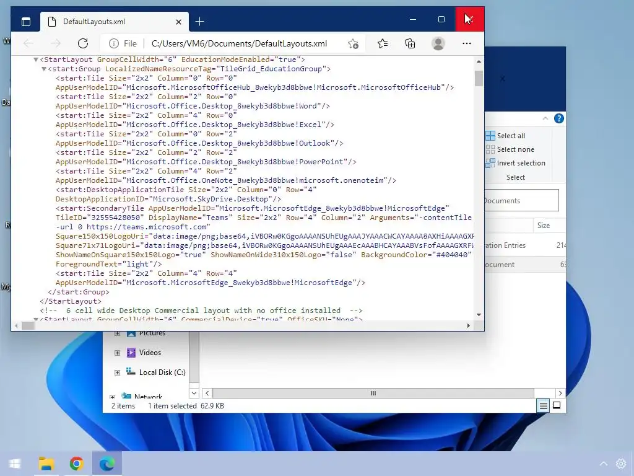
Task: Open the Edge profile avatar
Action: tap(438, 43)
